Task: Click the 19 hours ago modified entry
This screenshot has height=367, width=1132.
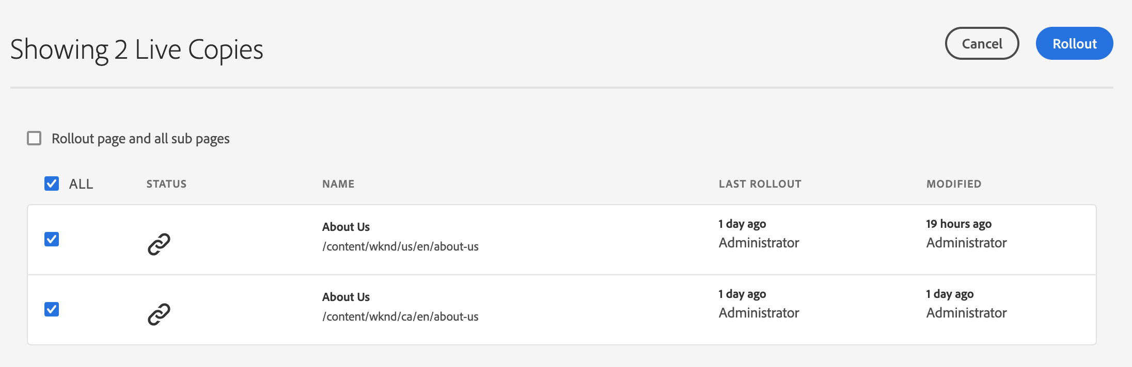Action: pyautogui.click(x=958, y=224)
